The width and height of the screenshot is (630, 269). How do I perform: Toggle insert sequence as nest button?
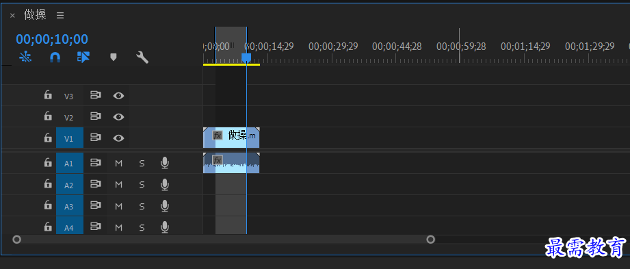coord(26,57)
